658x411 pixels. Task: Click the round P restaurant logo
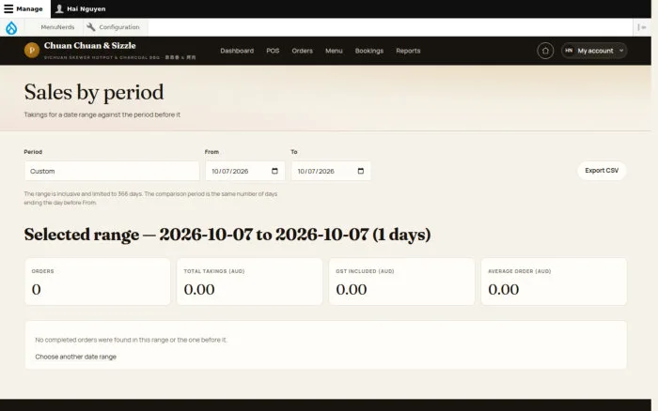click(x=32, y=51)
